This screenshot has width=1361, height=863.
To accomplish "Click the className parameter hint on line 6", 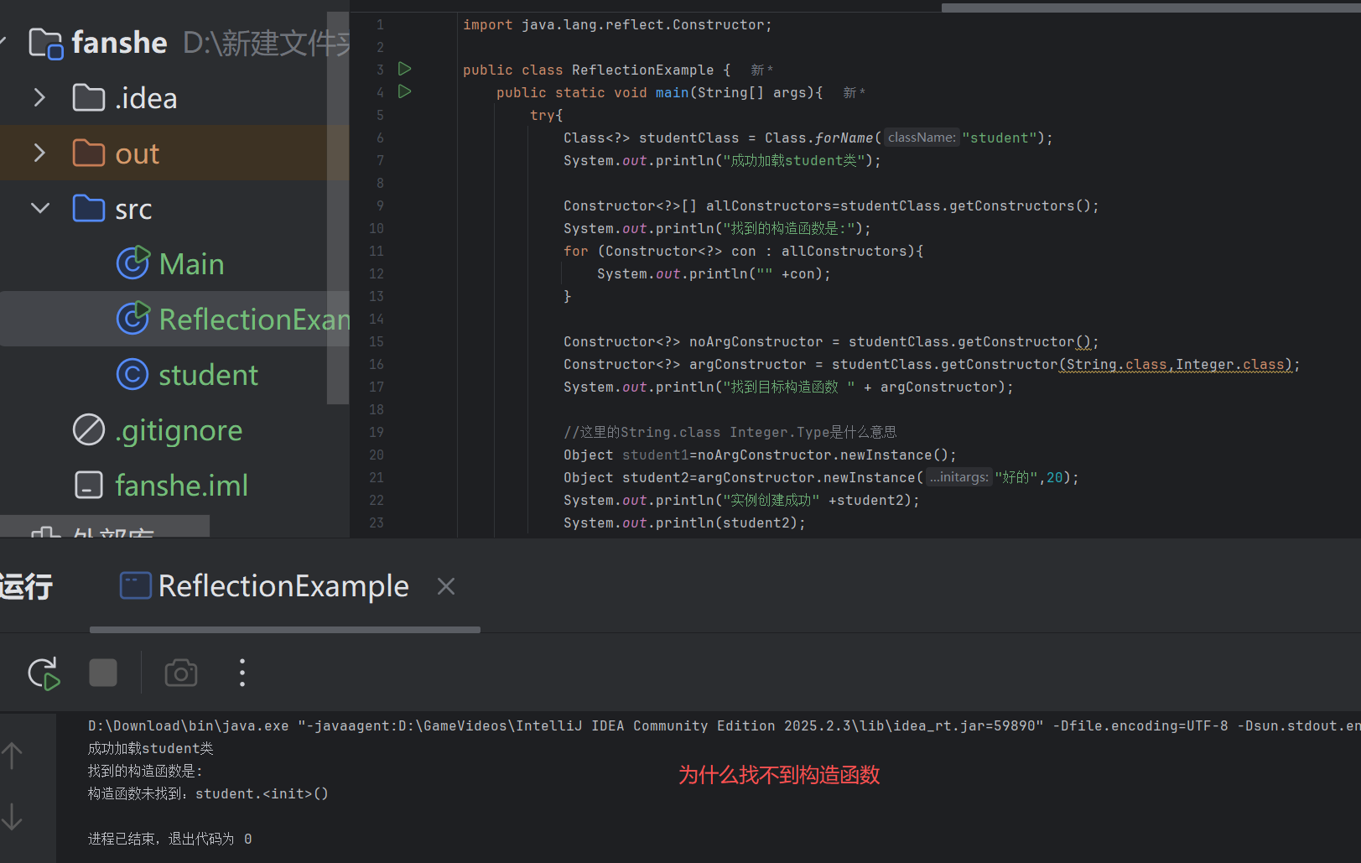I will (x=922, y=138).
